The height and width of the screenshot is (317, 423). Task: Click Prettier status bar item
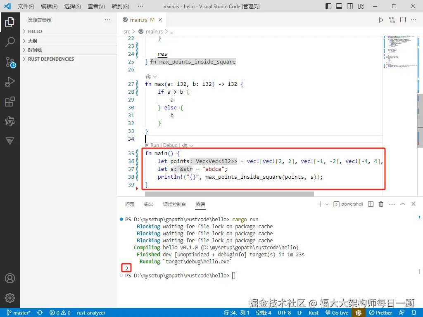point(380,313)
